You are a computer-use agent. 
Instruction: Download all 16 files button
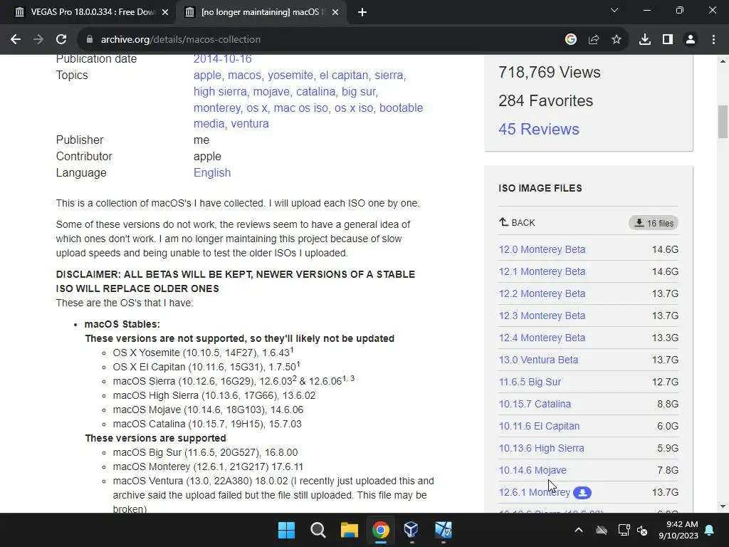[x=654, y=223]
